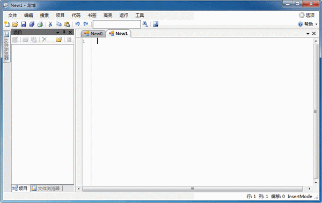Cut selection with scissors icon
The height and width of the screenshot is (203, 322).
[x=50, y=24]
